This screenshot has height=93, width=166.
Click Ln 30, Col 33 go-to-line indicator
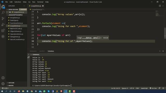pyautogui.click(x=115, y=88)
